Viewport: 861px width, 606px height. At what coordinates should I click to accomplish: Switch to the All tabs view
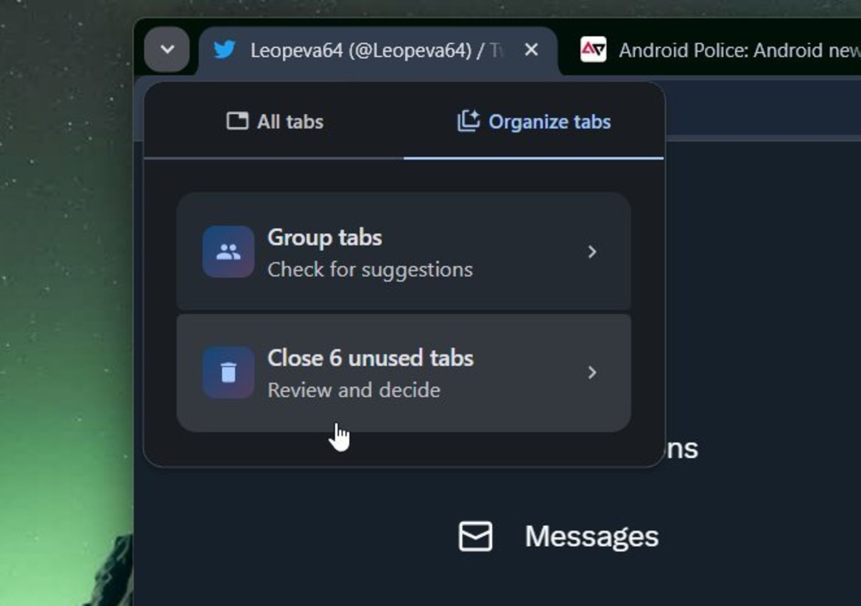[273, 121]
